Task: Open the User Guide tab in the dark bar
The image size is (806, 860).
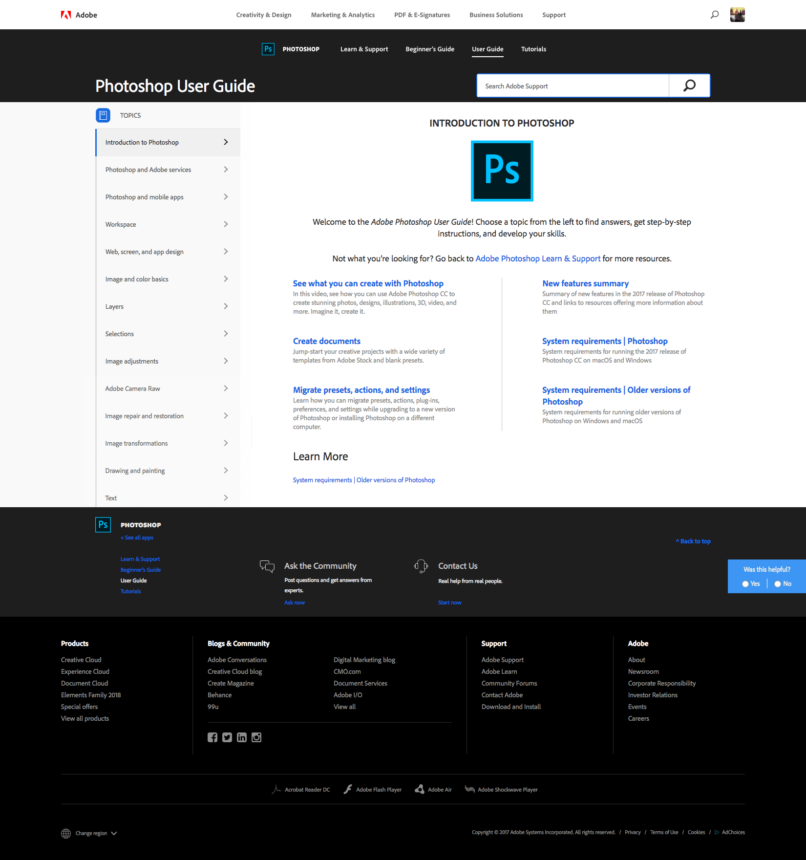Action: click(488, 49)
